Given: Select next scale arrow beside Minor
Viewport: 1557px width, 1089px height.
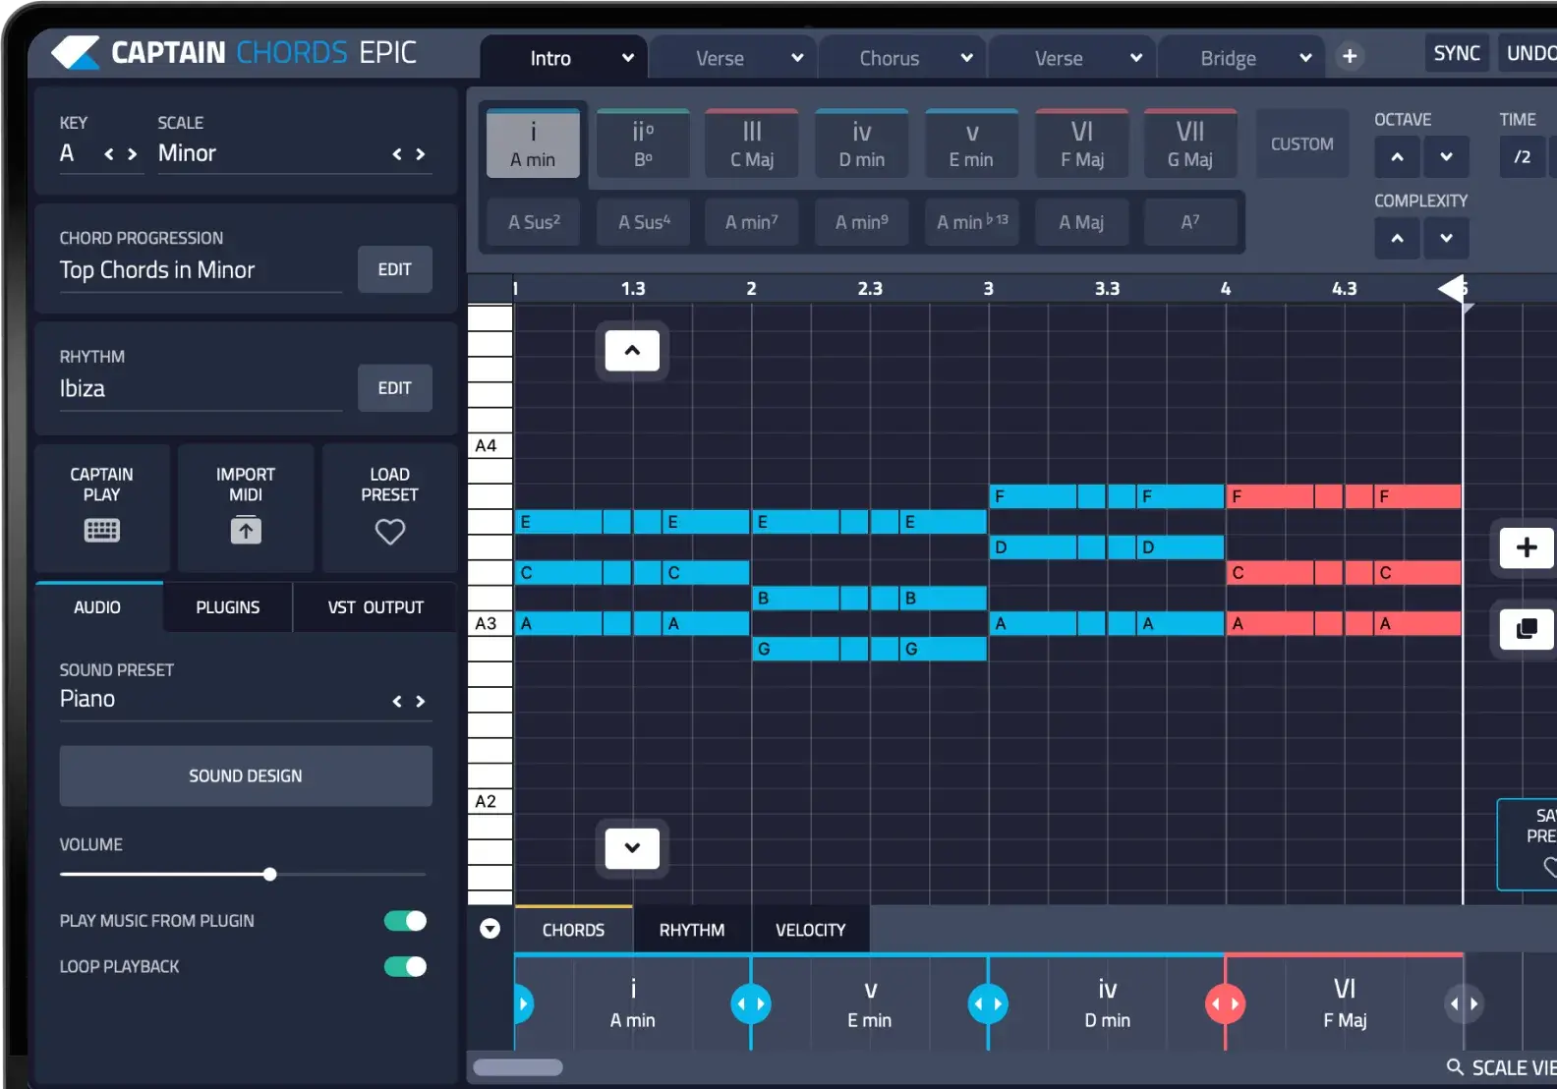Looking at the screenshot, I should [x=421, y=154].
